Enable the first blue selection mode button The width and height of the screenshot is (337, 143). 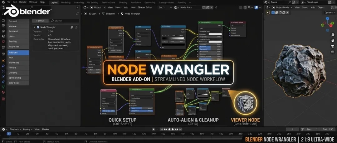273,13
